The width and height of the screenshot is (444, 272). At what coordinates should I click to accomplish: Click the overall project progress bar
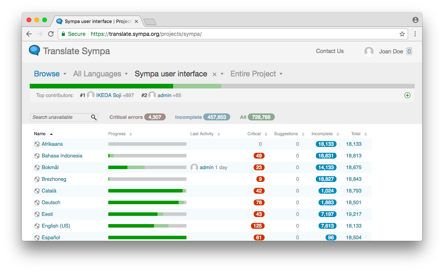[x=222, y=86]
